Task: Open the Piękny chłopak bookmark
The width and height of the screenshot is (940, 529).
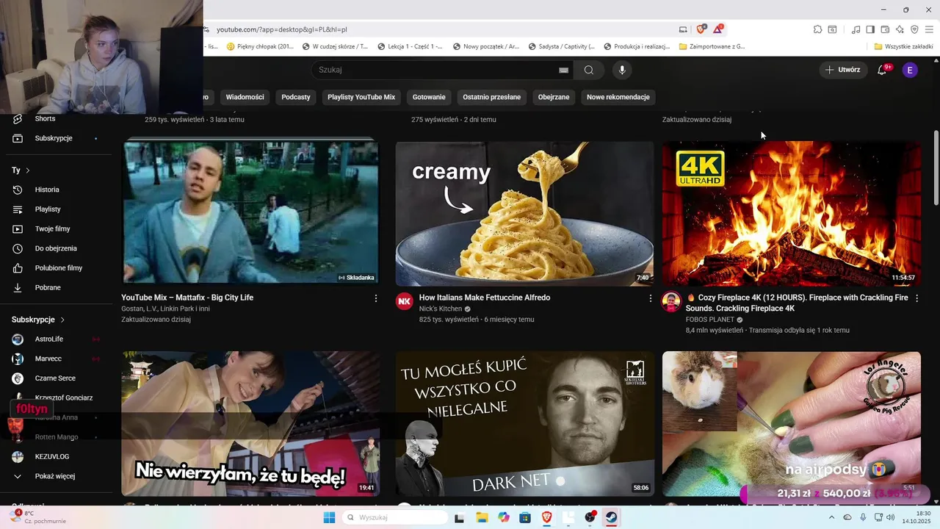Action: [260, 46]
